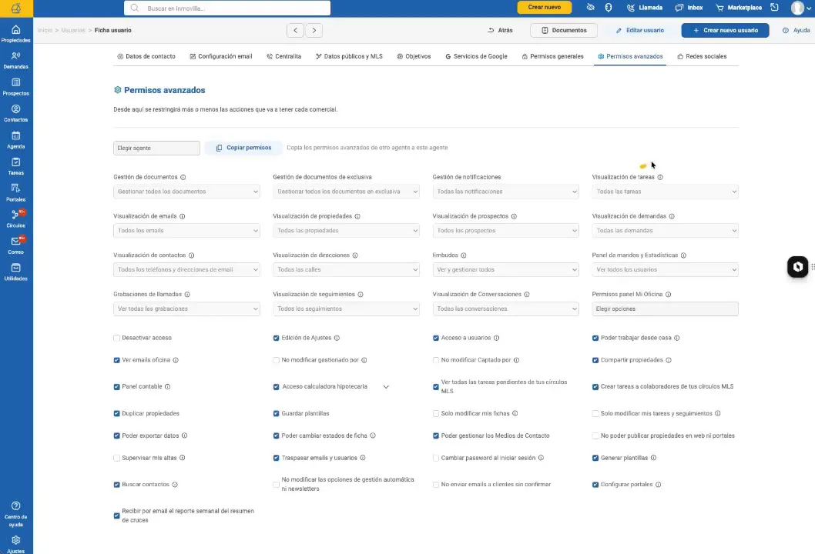This screenshot has height=554, width=815.
Task: Click the Llamada phone icon
Action: coord(630,8)
